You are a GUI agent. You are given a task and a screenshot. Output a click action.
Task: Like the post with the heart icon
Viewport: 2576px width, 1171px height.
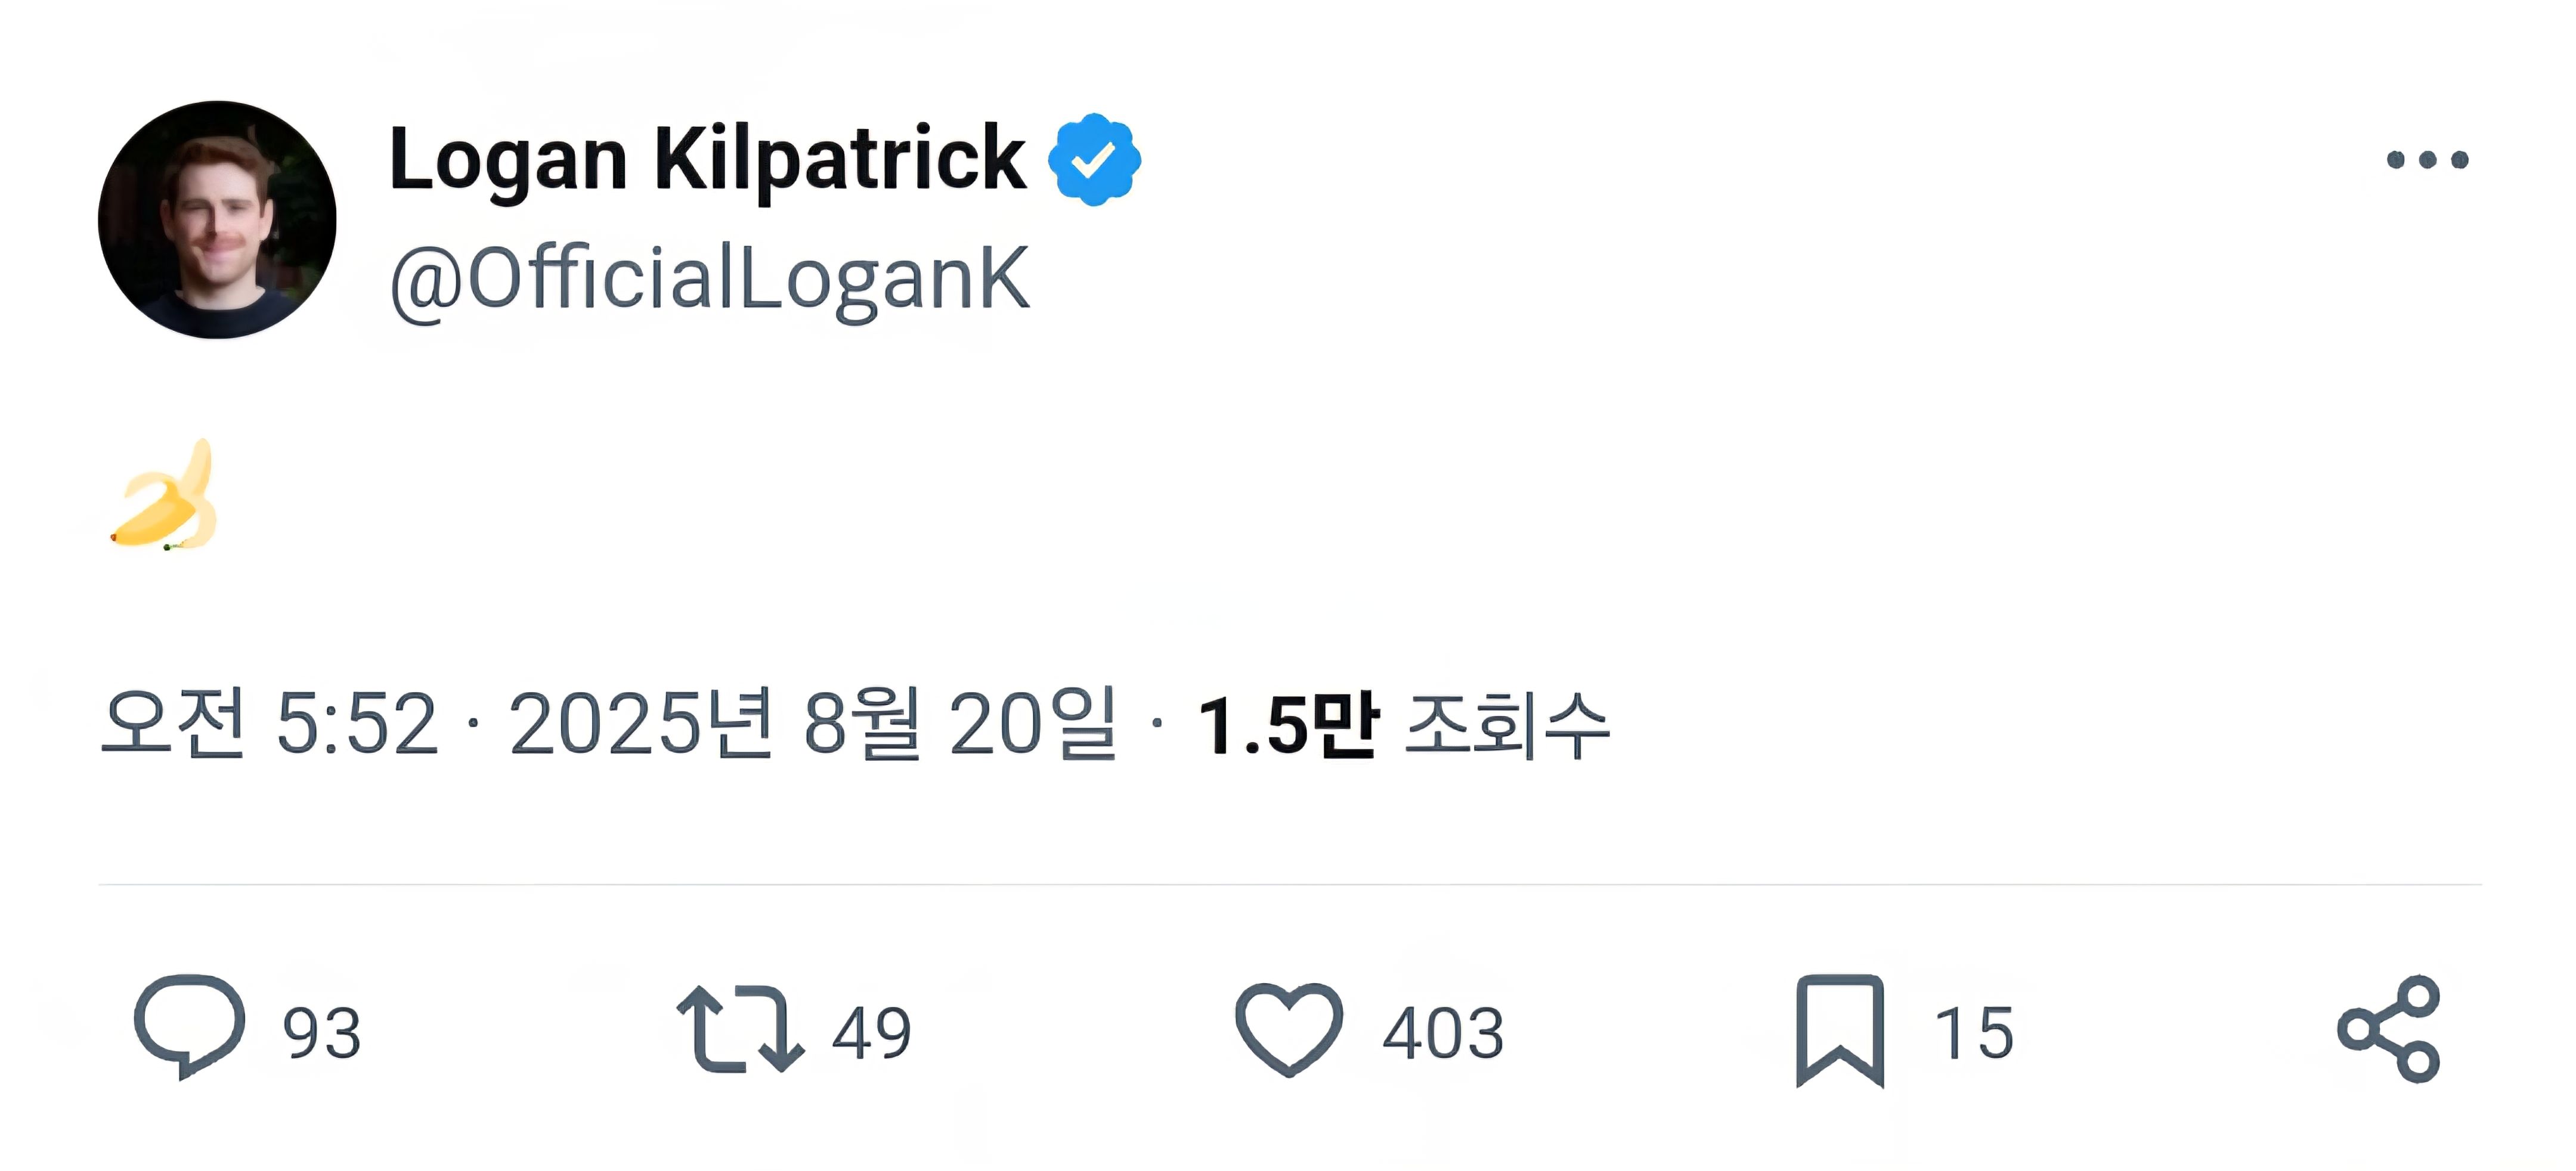tap(1288, 1029)
